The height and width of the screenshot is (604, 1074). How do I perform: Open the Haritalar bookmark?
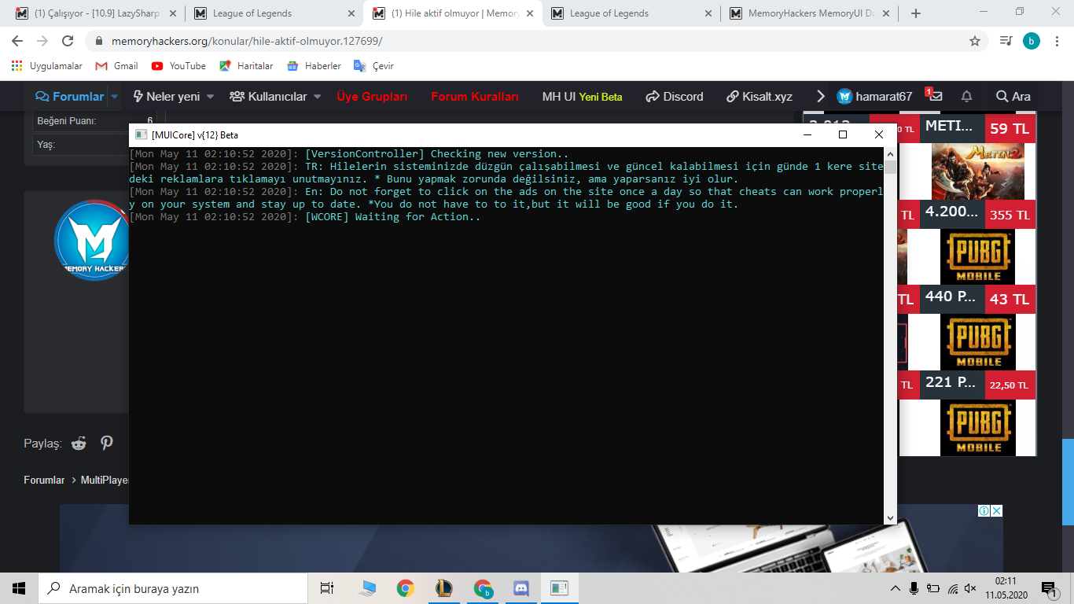click(x=246, y=66)
